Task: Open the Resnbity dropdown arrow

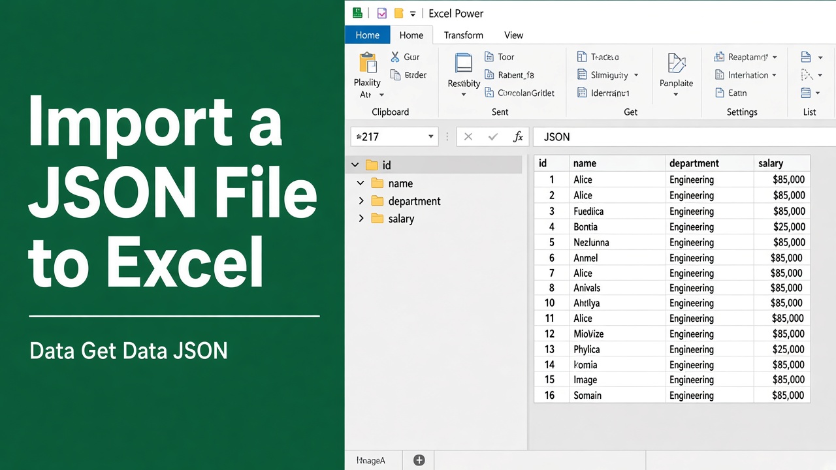Action: coord(464,95)
